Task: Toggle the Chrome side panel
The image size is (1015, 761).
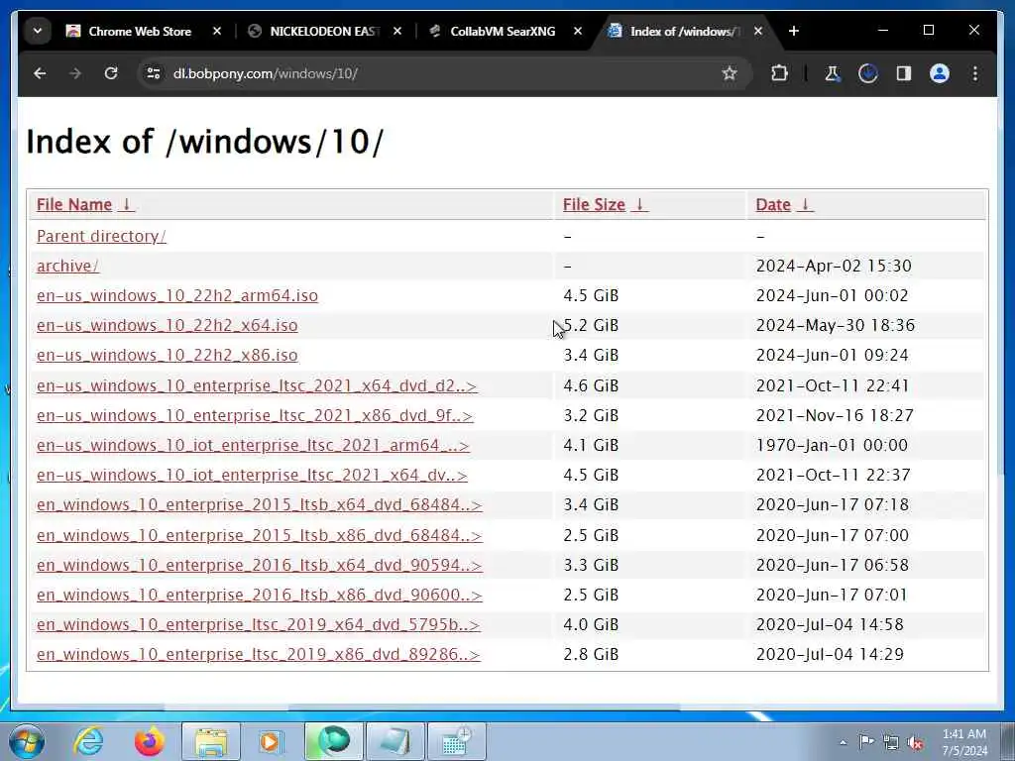Action: point(904,73)
